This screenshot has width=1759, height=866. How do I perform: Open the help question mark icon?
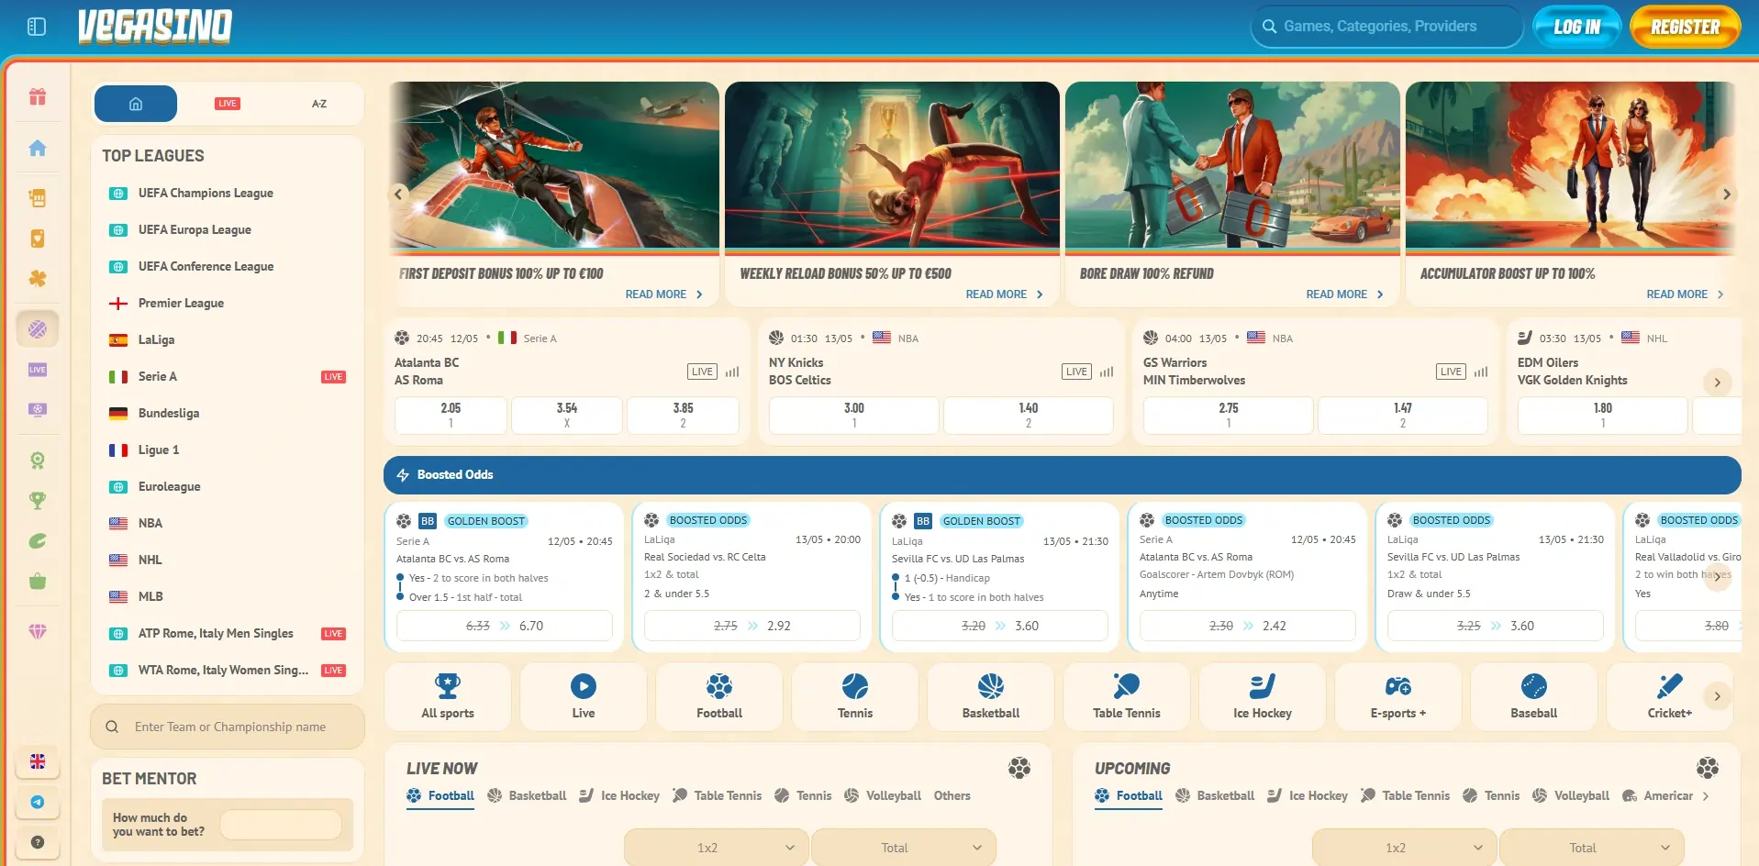[x=38, y=842]
